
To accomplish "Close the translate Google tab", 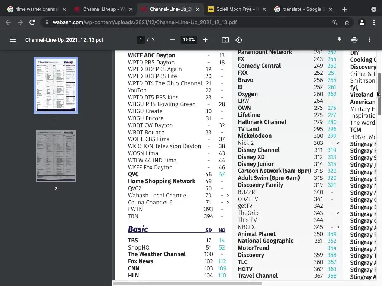I will click(x=331, y=9).
